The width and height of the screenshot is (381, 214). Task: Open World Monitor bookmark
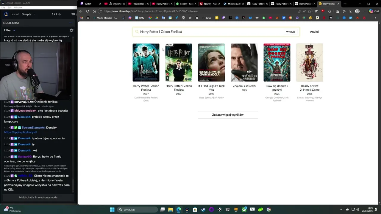point(105,18)
